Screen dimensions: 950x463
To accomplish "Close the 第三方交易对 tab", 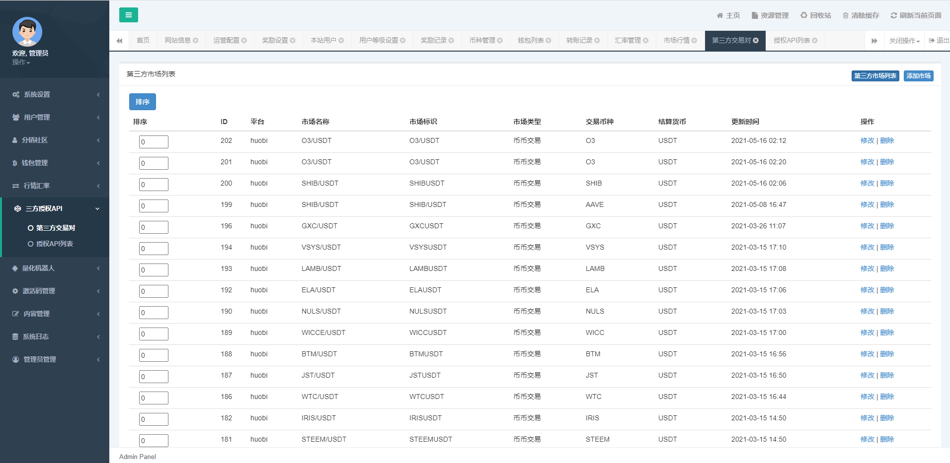I will tap(756, 41).
